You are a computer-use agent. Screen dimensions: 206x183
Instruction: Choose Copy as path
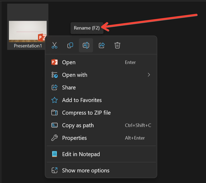pyautogui.click(x=78, y=125)
